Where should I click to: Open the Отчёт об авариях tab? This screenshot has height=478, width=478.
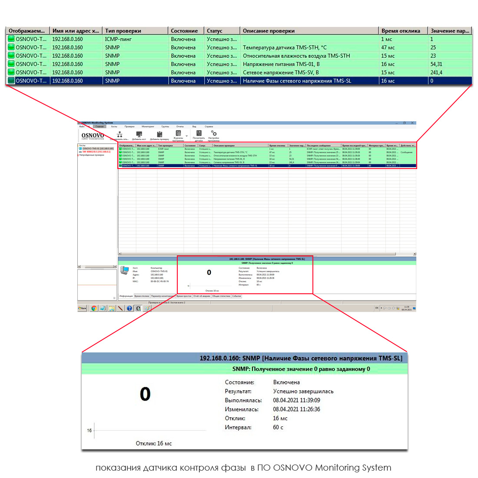(202, 296)
